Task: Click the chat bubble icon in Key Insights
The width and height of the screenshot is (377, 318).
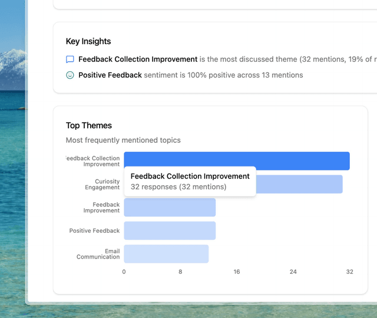Action: (x=70, y=59)
